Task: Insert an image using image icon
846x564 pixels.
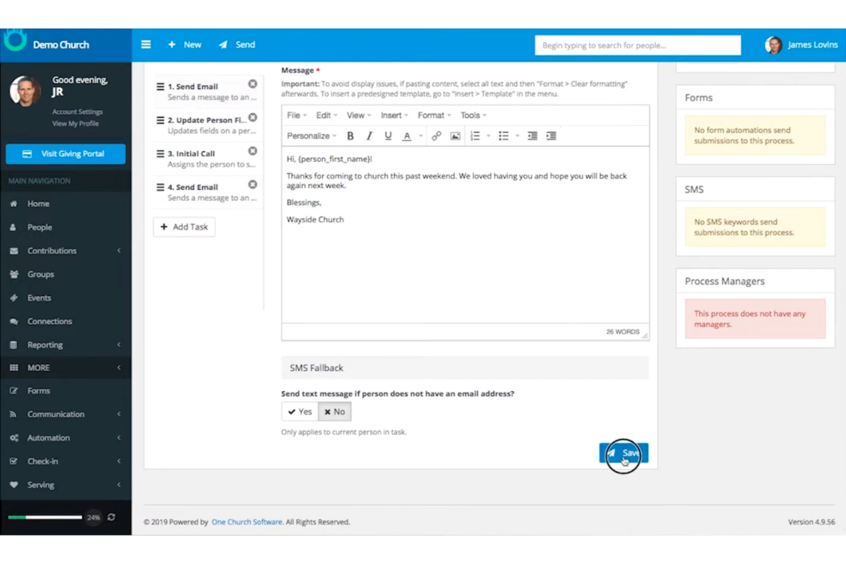Action: coord(455,136)
